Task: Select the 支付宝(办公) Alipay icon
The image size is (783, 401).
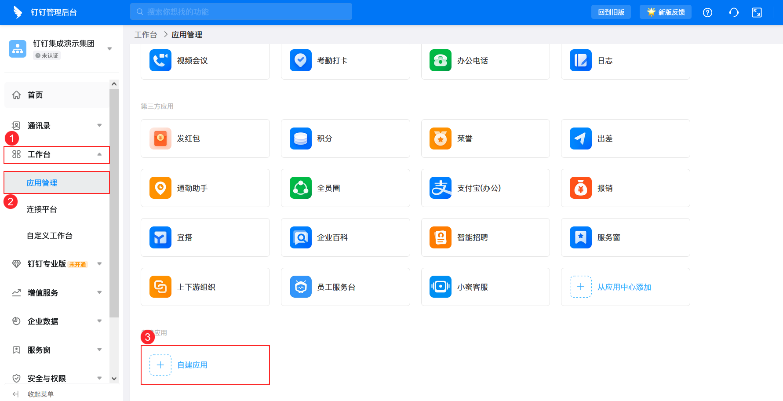Action: coord(441,188)
